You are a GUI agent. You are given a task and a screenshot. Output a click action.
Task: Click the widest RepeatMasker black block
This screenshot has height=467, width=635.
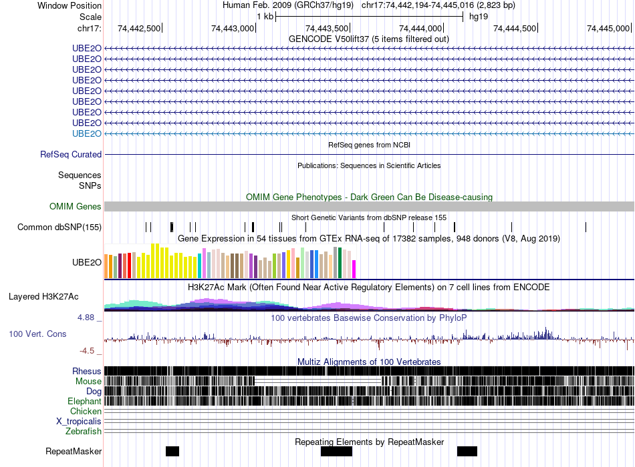click(x=336, y=451)
